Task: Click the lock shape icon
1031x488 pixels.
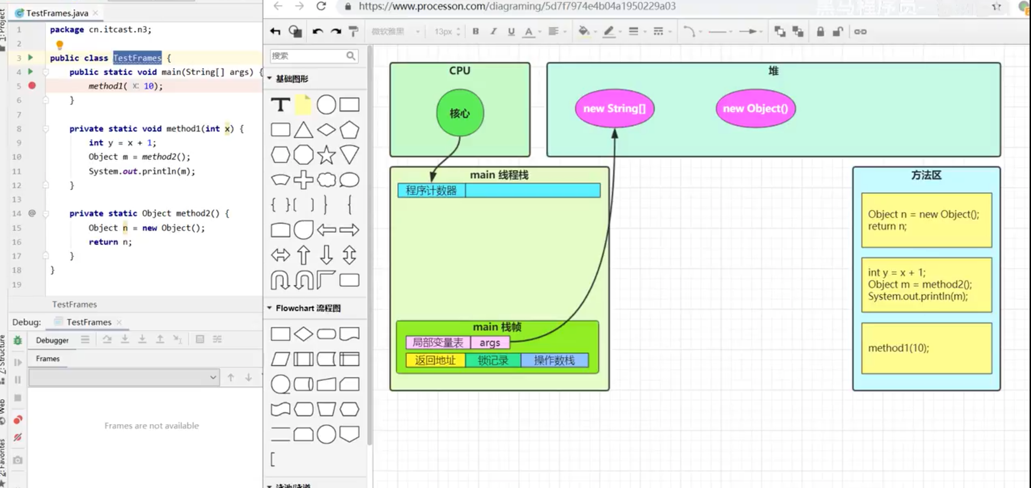Action: tap(820, 31)
